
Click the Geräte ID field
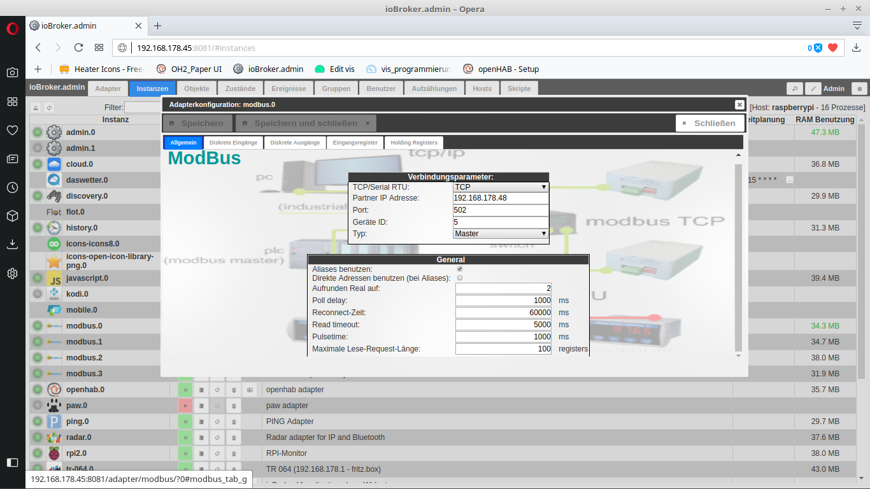tap(501, 222)
